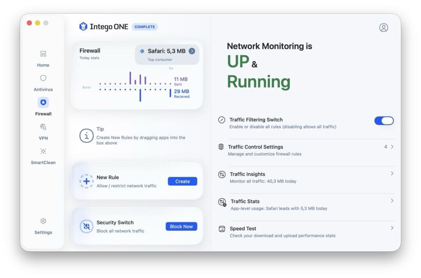
Task: Click the Create button for New Rule
Action: (x=182, y=181)
